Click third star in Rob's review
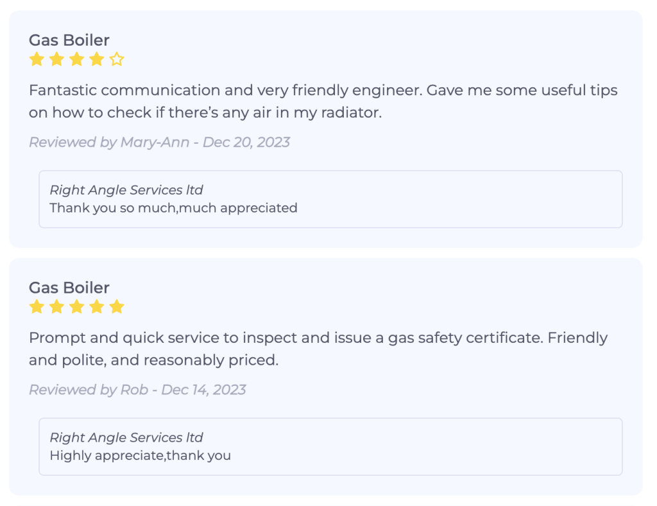Image resolution: width=657 pixels, height=506 pixels. (x=76, y=307)
